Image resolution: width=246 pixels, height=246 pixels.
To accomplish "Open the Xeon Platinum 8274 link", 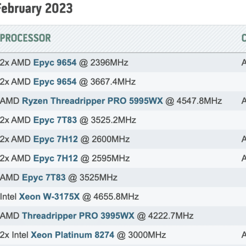I will pyautogui.click(x=72, y=235).
